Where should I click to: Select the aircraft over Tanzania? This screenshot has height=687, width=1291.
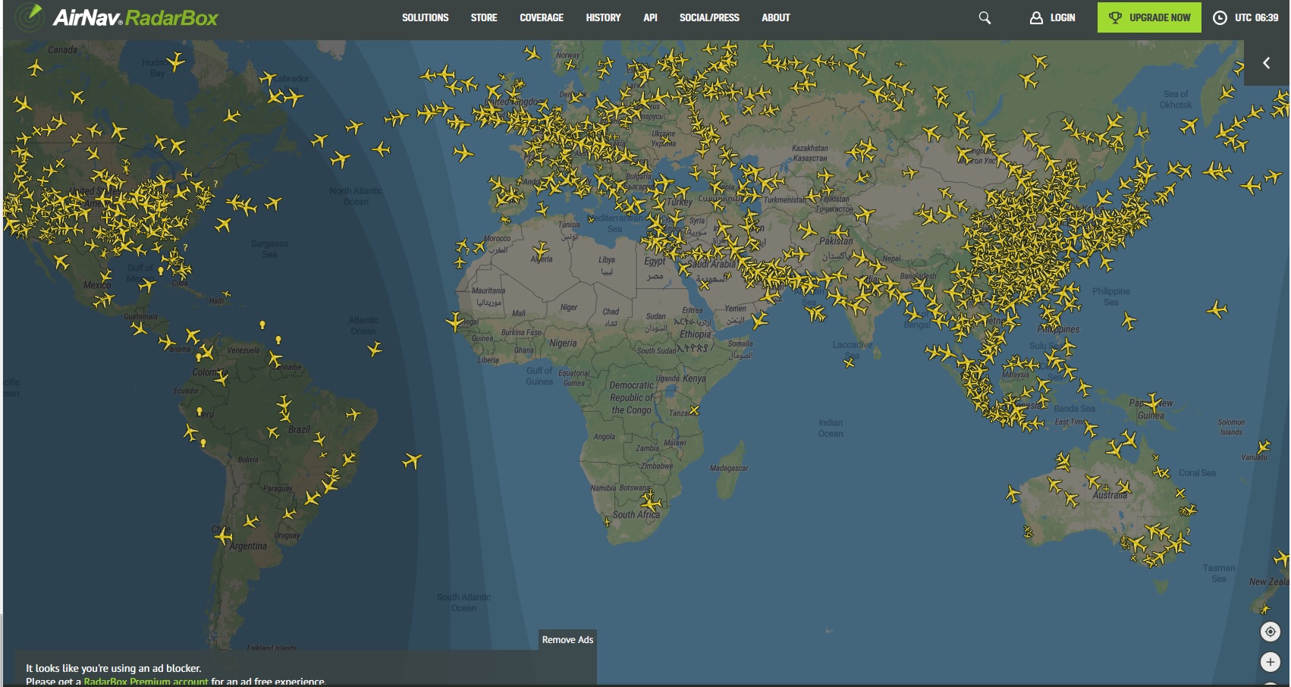tap(694, 410)
